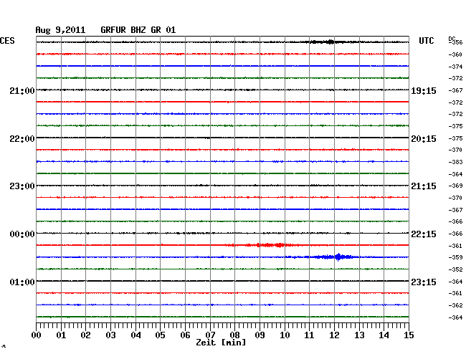Image resolution: width=466 pixels, height=354 pixels.
Task: Click minute tick label 01
Action: point(61,335)
